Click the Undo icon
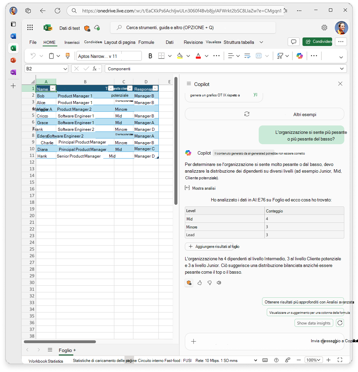This screenshot has width=358, height=372. [33, 56]
